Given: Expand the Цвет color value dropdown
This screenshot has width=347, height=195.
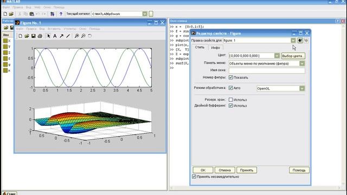Looking at the screenshot, I should point(277,56).
